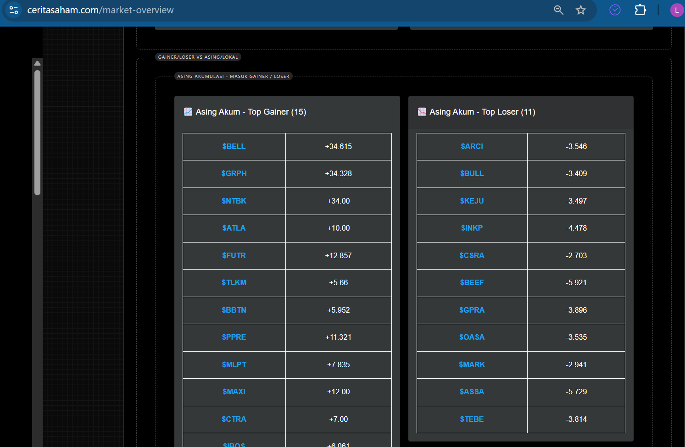Open the $ARCI stock link
The width and height of the screenshot is (685, 447).
(472, 147)
